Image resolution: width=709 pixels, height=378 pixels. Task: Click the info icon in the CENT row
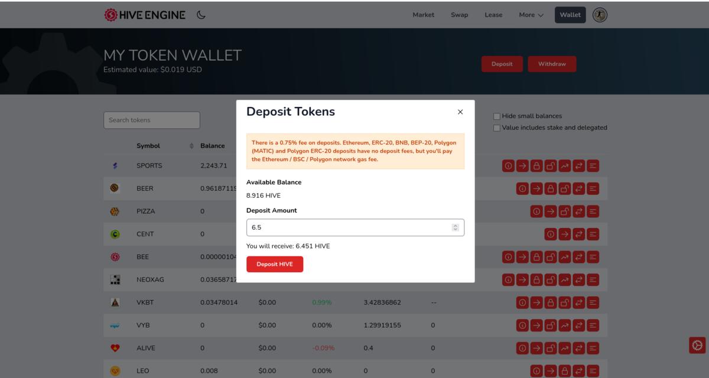click(x=551, y=234)
